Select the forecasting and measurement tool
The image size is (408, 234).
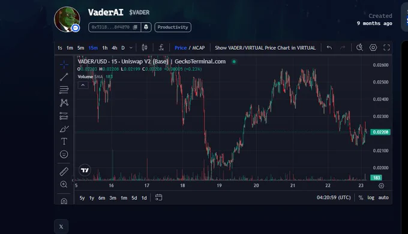tap(64, 116)
